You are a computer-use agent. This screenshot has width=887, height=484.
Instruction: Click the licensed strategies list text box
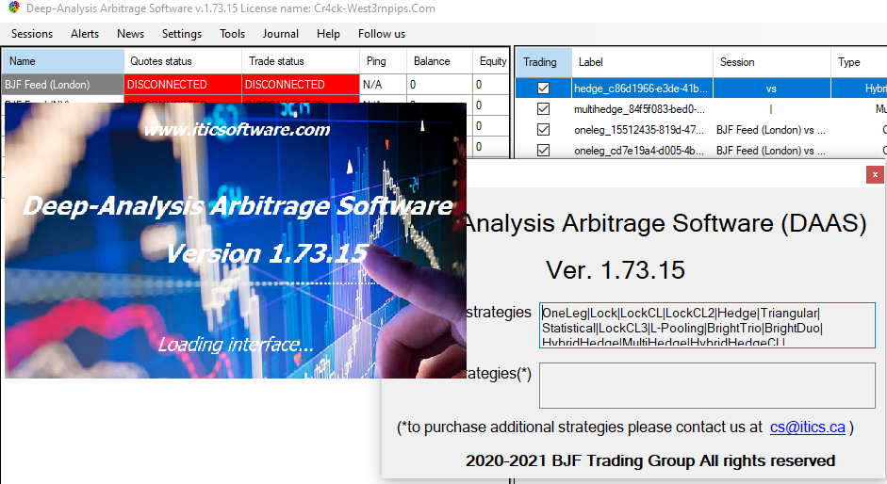[707, 325]
